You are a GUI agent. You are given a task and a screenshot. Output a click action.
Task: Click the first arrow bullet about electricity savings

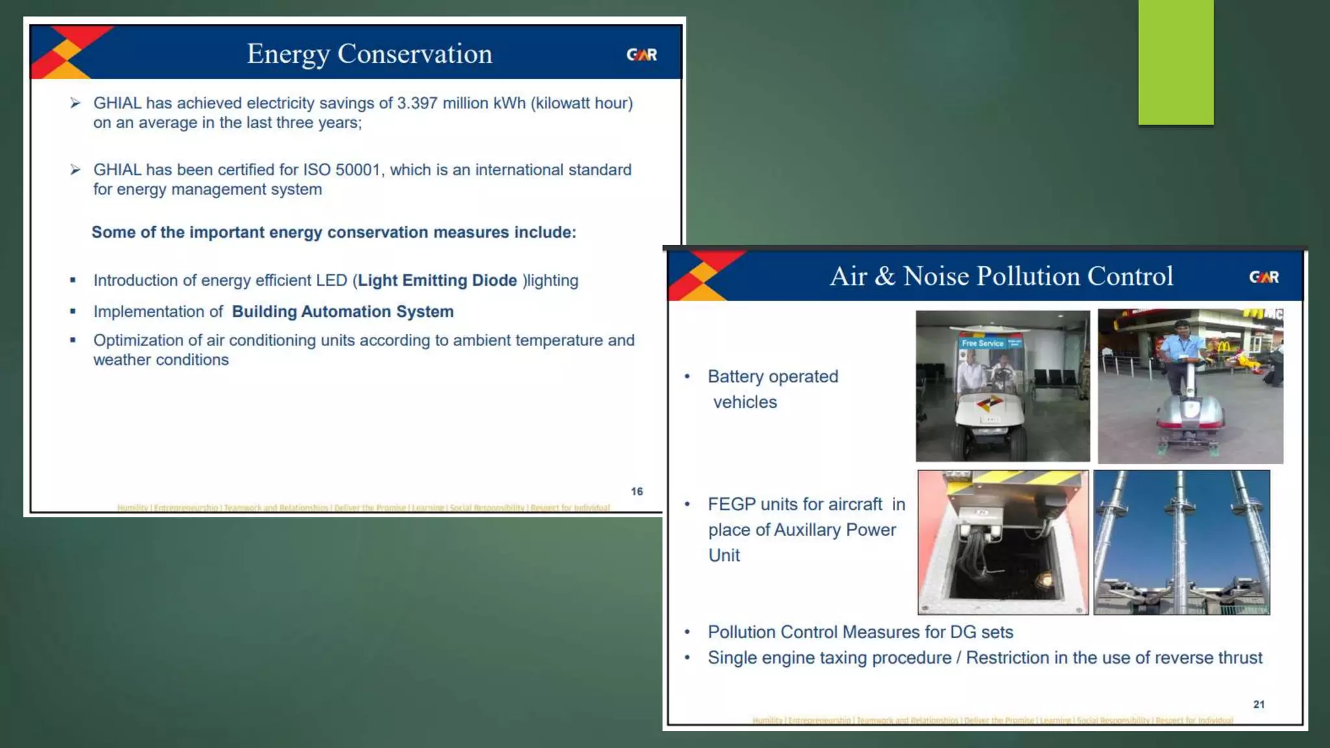pyautogui.click(x=75, y=103)
